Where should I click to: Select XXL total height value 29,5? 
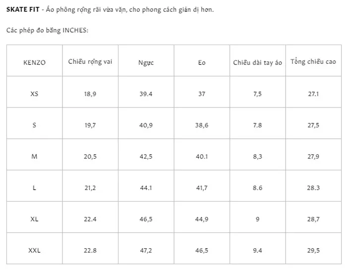313,251
